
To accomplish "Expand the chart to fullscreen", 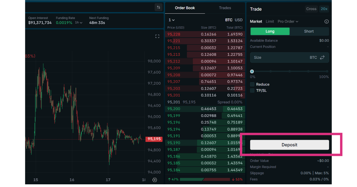I will point(157,36).
